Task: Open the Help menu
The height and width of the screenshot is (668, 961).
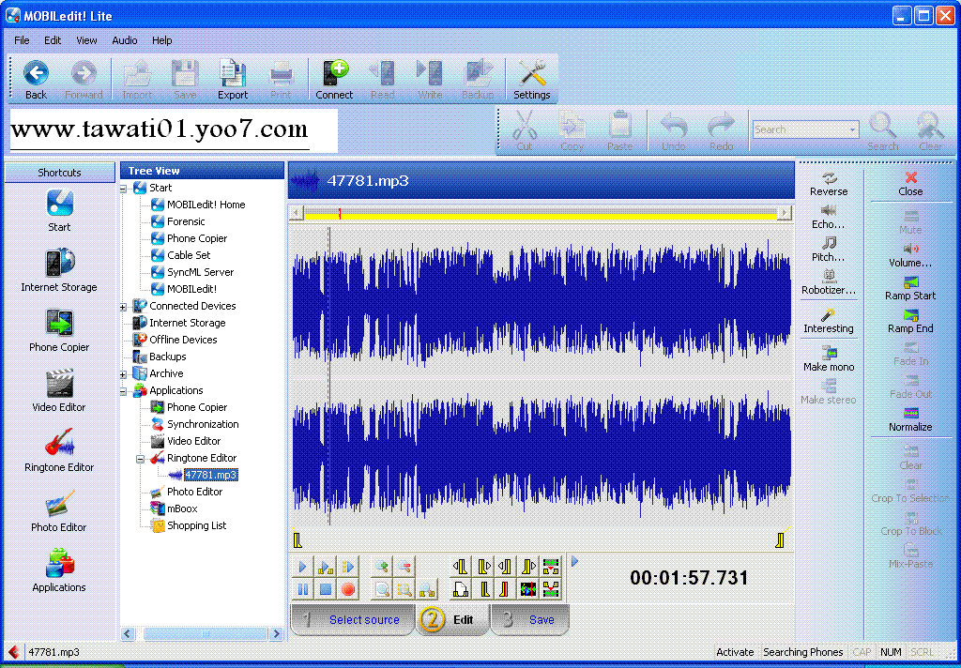Action: (161, 40)
